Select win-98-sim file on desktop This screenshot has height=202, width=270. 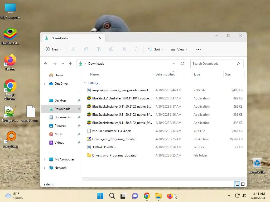31,114
